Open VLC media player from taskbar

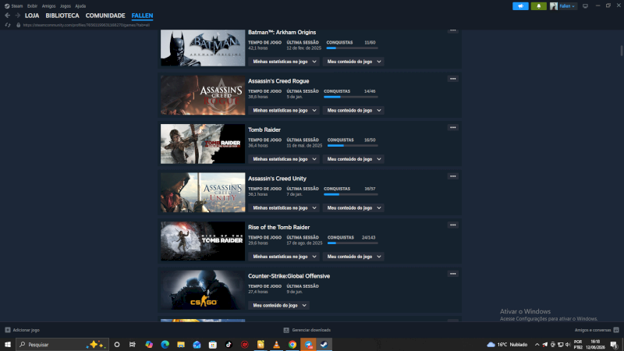click(x=276, y=345)
